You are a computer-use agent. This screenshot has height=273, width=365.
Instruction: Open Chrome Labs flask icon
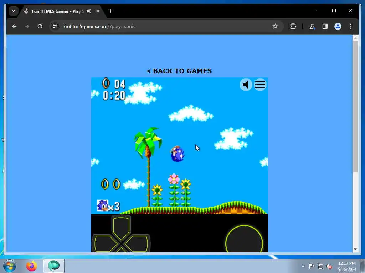click(312, 26)
